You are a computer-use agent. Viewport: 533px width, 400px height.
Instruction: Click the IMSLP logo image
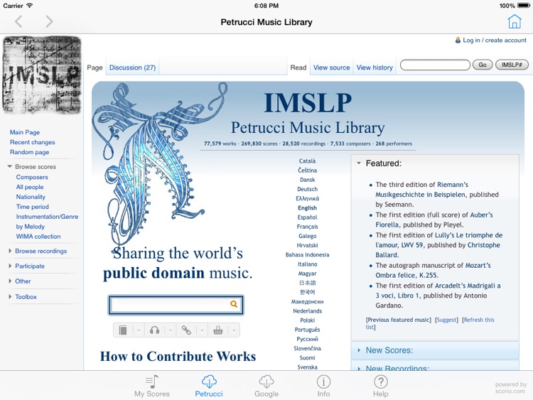[42, 75]
